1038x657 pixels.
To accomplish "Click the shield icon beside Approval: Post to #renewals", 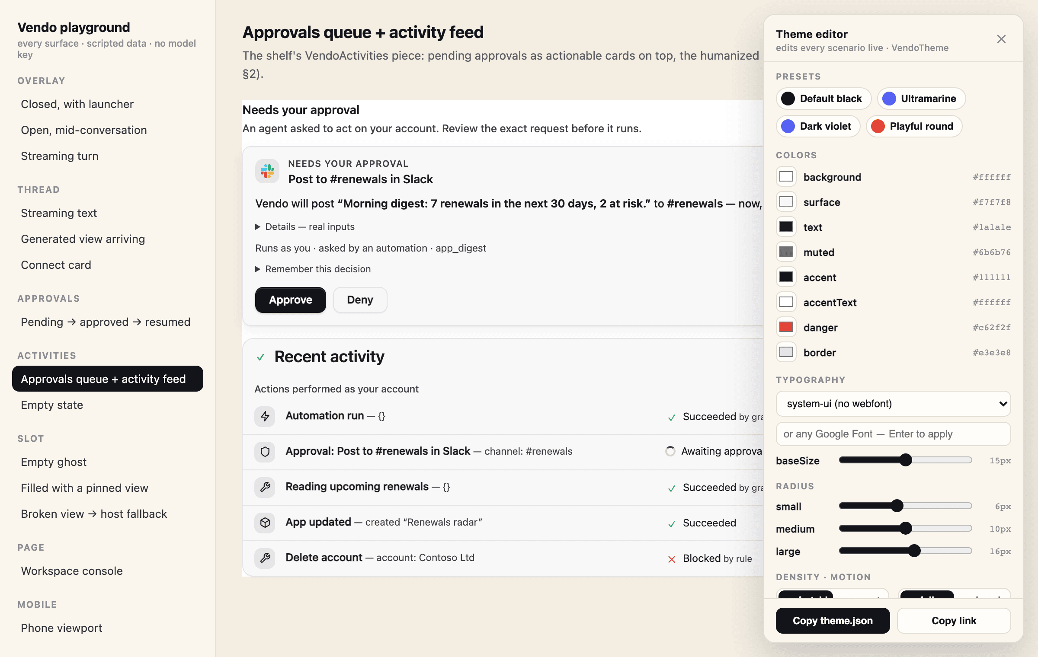I will [x=265, y=452].
